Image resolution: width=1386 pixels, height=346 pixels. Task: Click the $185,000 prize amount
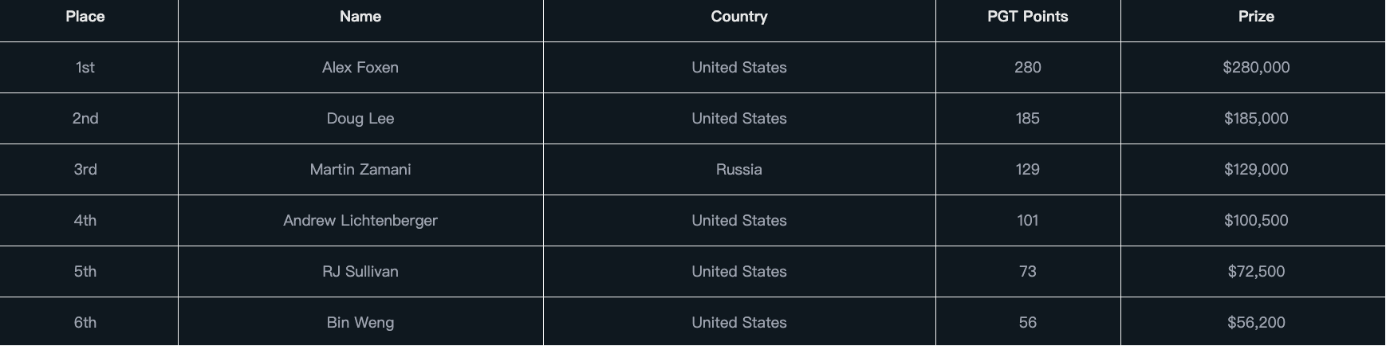[1256, 119]
